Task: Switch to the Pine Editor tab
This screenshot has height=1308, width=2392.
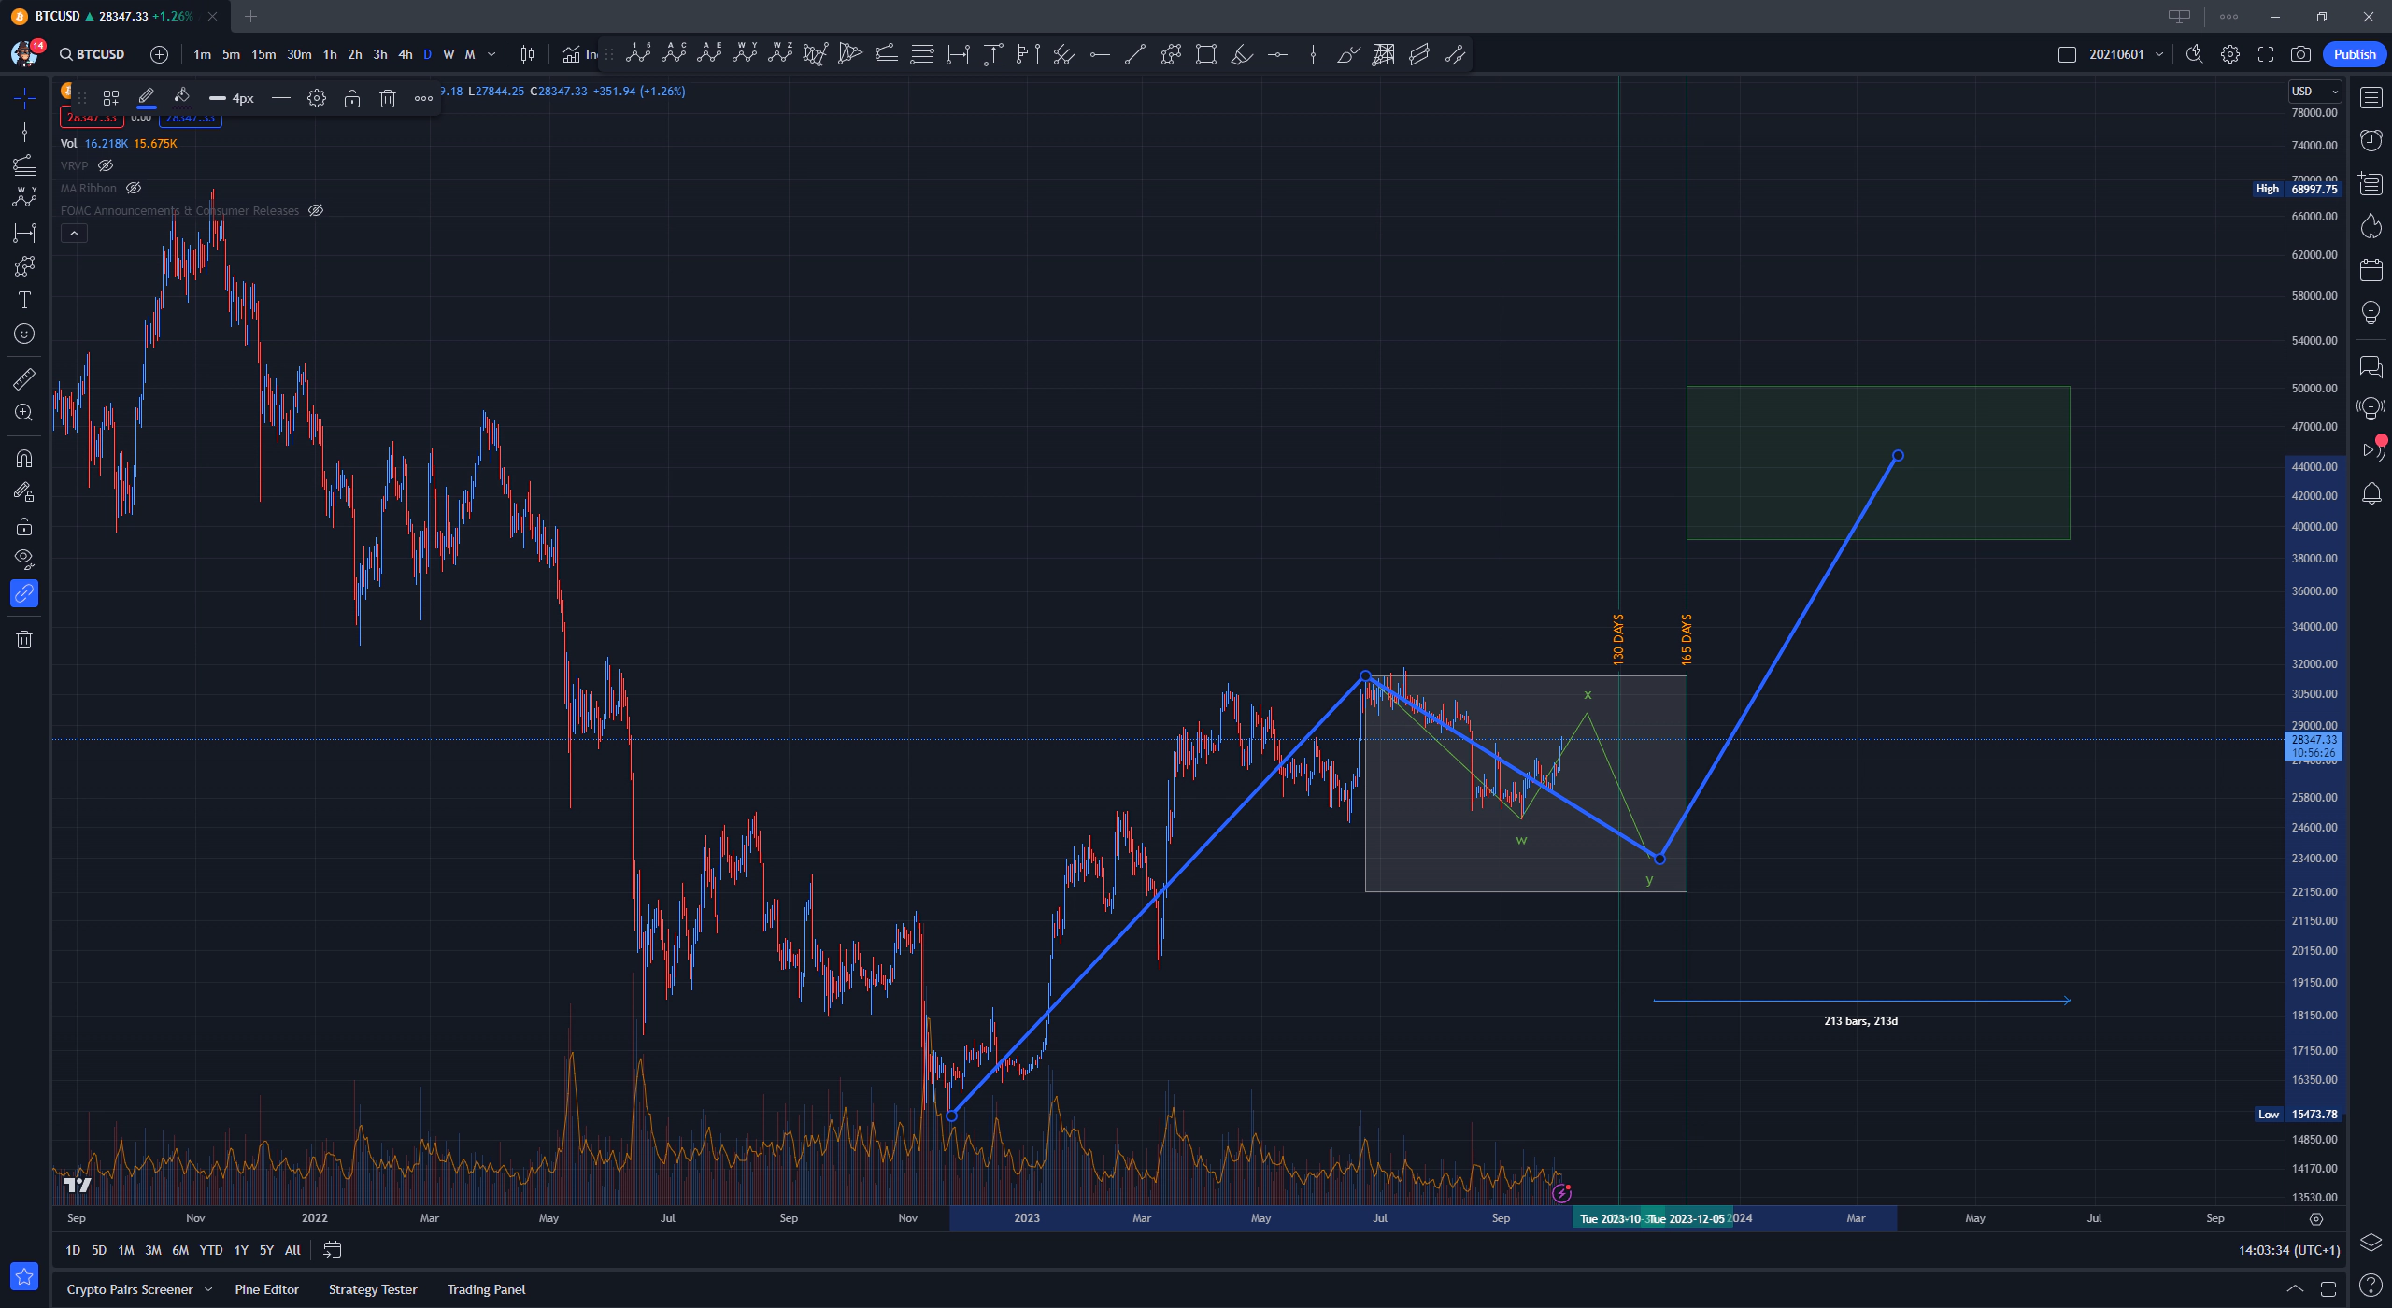Action: [x=267, y=1289]
